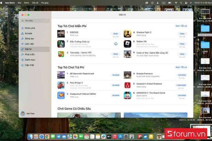Buy Poly Bridge 2 for 49.000đ

116,85
